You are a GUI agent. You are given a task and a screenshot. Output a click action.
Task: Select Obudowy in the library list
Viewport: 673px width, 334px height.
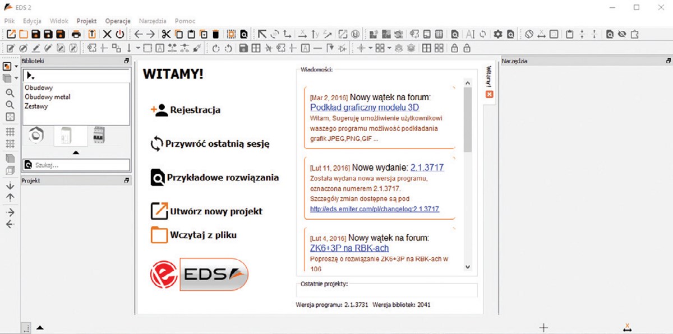point(39,88)
